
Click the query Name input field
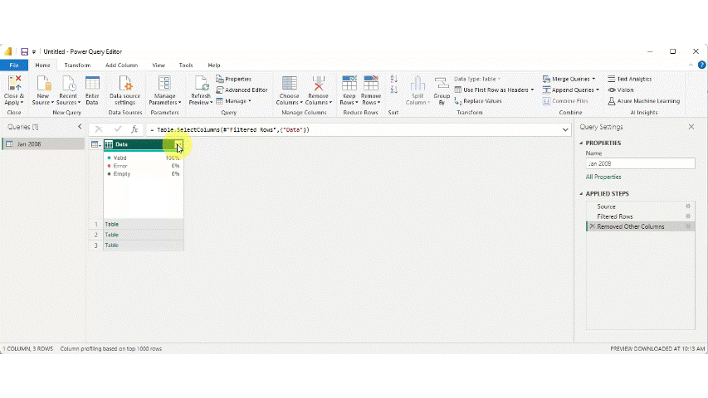640,163
